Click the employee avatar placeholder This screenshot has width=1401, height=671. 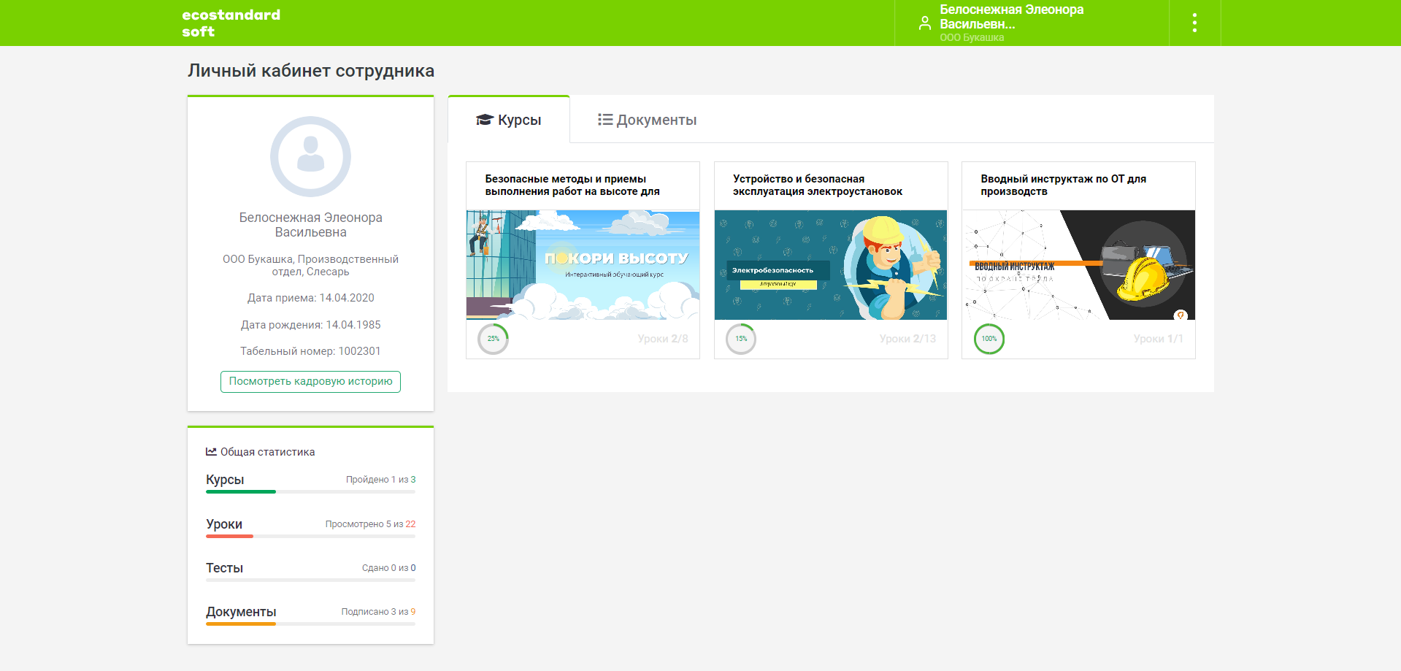coord(310,156)
